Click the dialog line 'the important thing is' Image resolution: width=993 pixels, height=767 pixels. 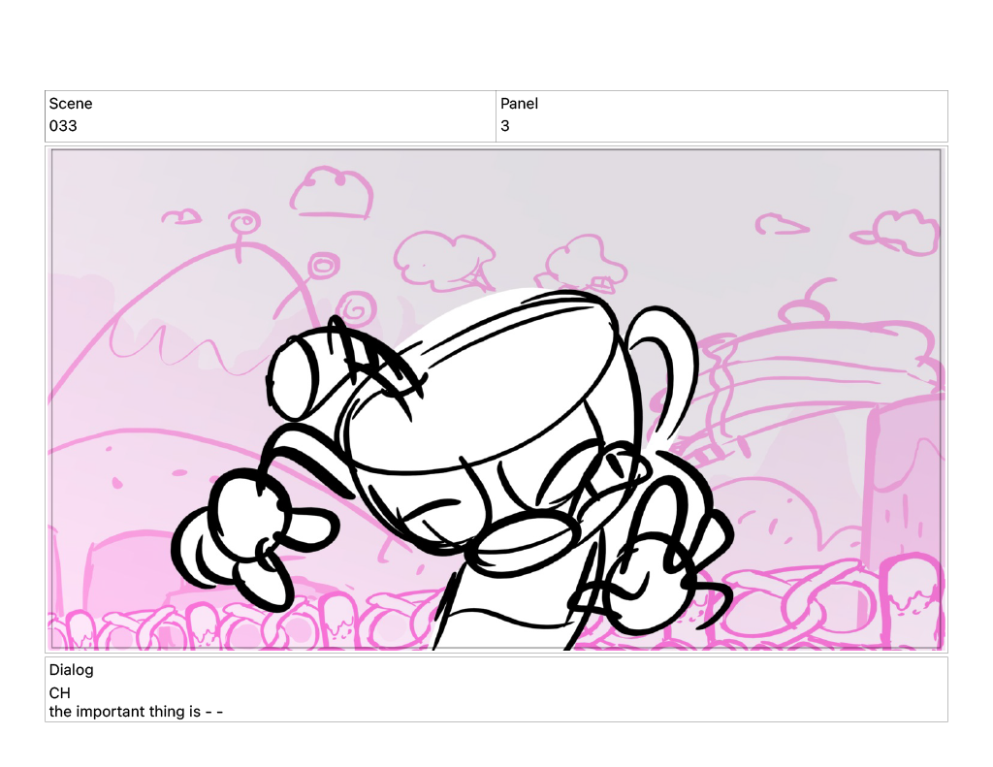(136, 712)
